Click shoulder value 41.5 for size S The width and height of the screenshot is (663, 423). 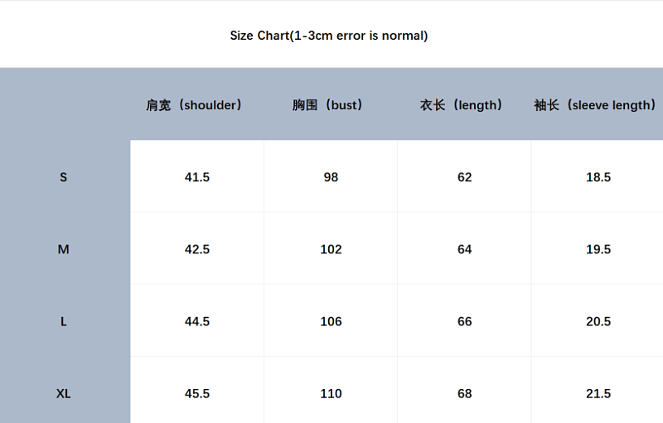[x=197, y=177]
